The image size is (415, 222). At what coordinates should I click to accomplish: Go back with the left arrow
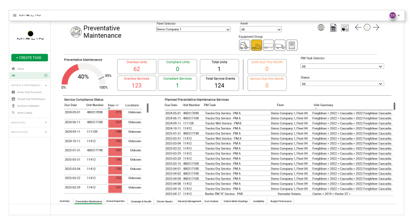coord(358,28)
